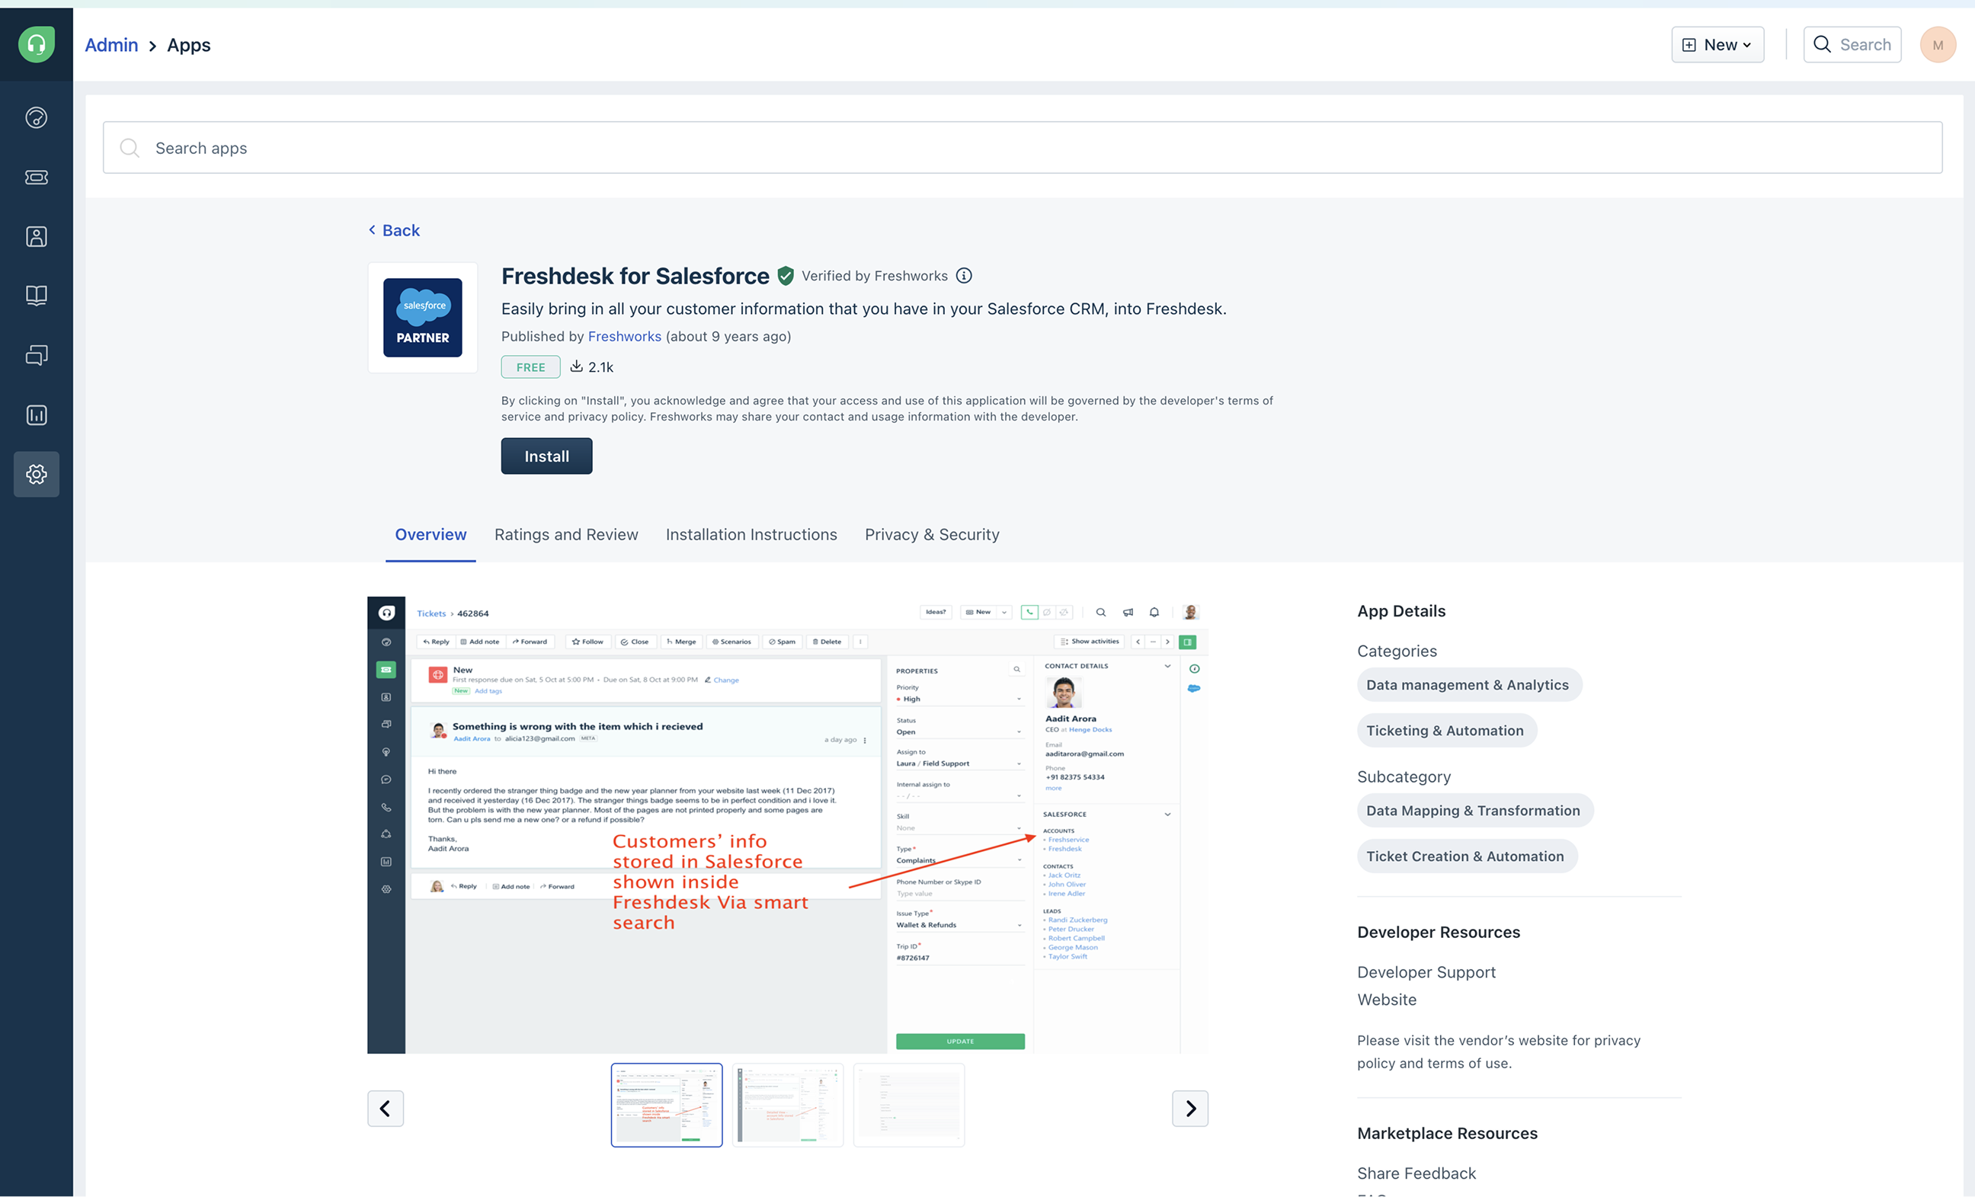1975x1197 pixels.
Task: Select the second screenshot thumbnail
Action: [x=787, y=1105]
